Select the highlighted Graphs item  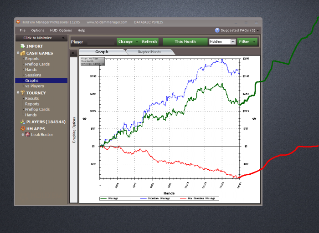point(41,81)
